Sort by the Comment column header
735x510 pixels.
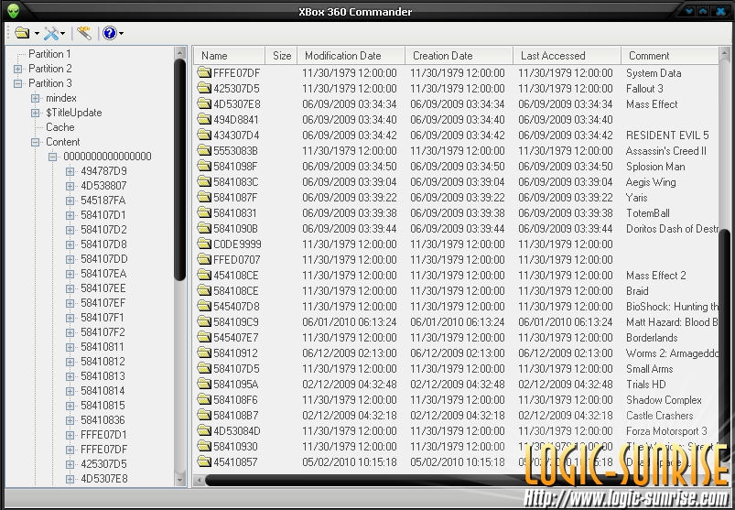click(669, 56)
